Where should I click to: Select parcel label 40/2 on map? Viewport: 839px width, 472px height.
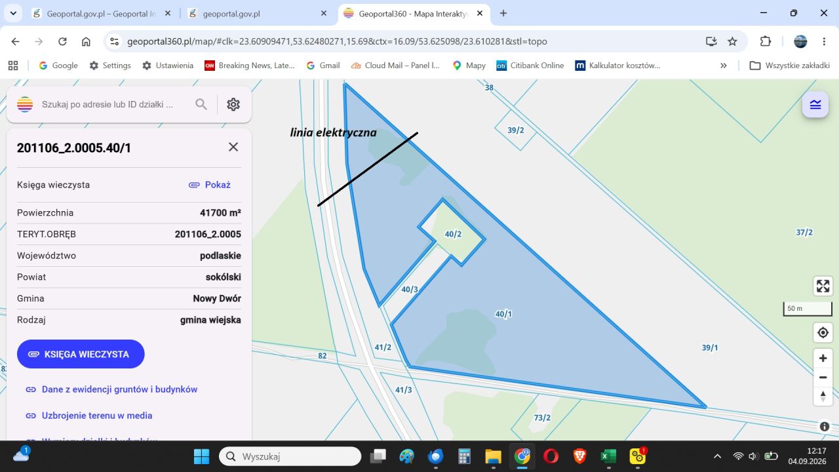pyautogui.click(x=453, y=234)
